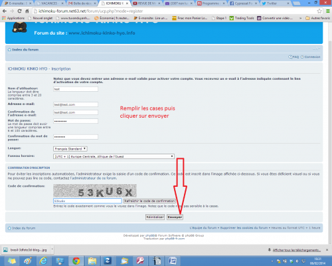Click the browser forward arrow
Viewport: 332px width, 266px height.
[12, 11]
